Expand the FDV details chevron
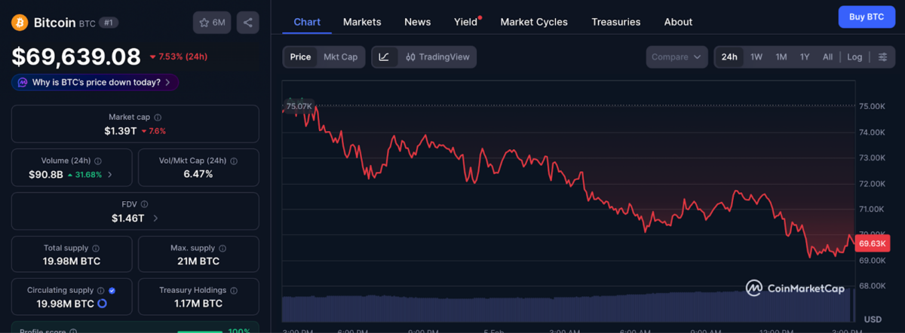Viewport: 905px width, 333px height. 155,218
